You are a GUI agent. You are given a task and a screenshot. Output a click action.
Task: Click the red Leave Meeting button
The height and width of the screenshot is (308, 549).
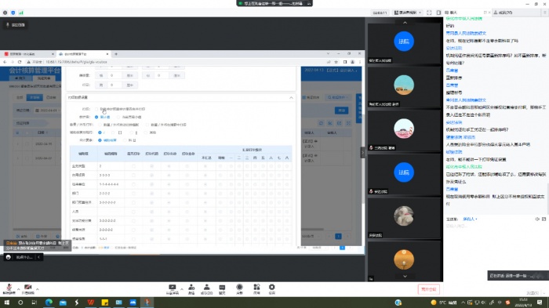(428, 289)
